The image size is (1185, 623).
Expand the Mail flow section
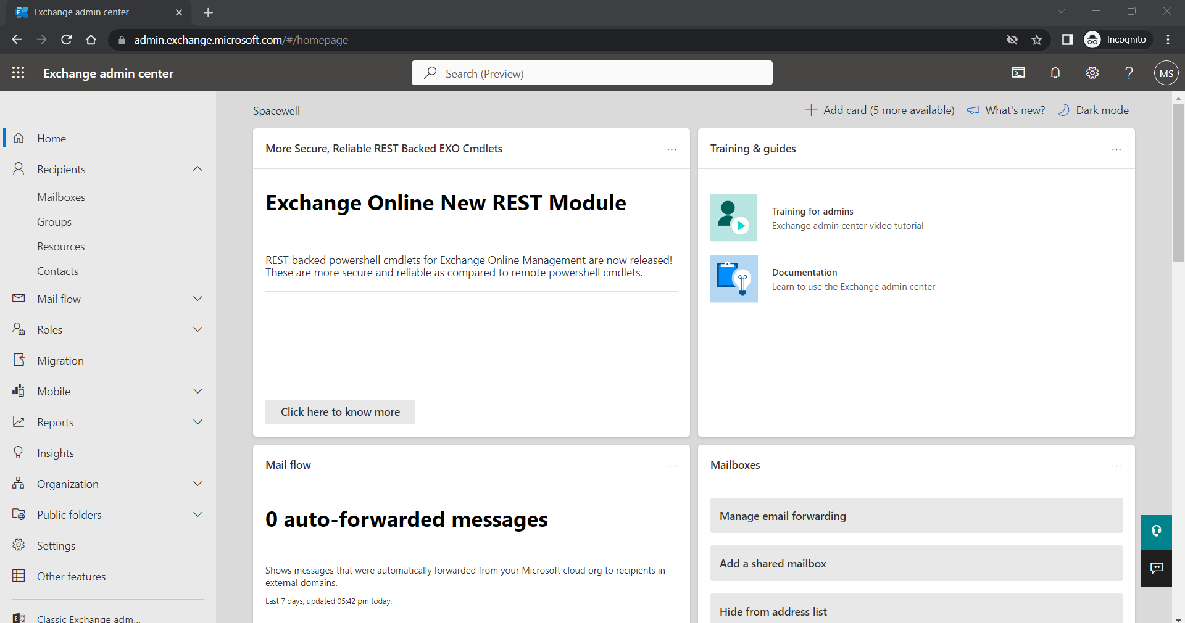coord(197,299)
